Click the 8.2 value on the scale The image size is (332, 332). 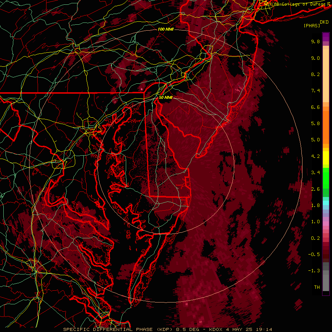(315, 74)
